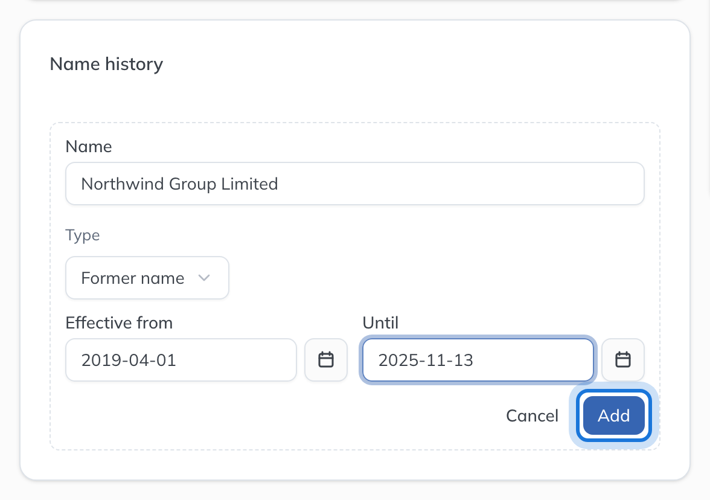Viewport: 710px width, 500px height.
Task: Click the Name history heading
Action: click(x=106, y=64)
